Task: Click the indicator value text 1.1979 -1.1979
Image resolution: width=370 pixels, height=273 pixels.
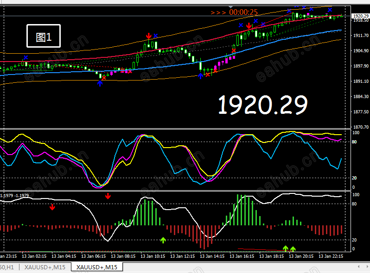Action: coord(14,196)
